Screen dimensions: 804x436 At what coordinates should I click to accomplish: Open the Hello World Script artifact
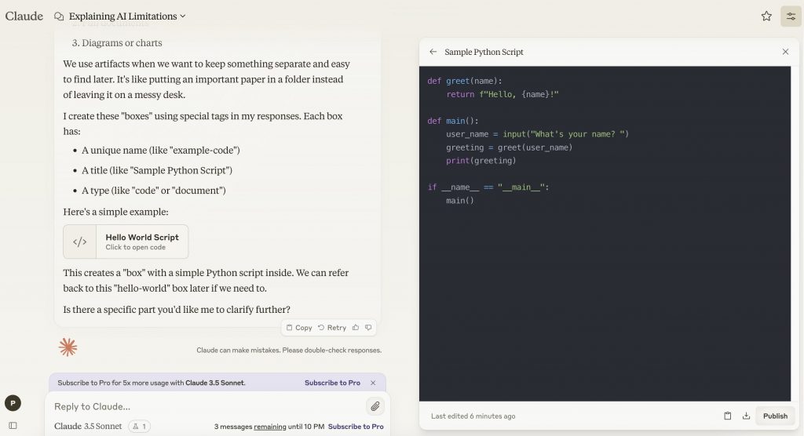coord(126,242)
